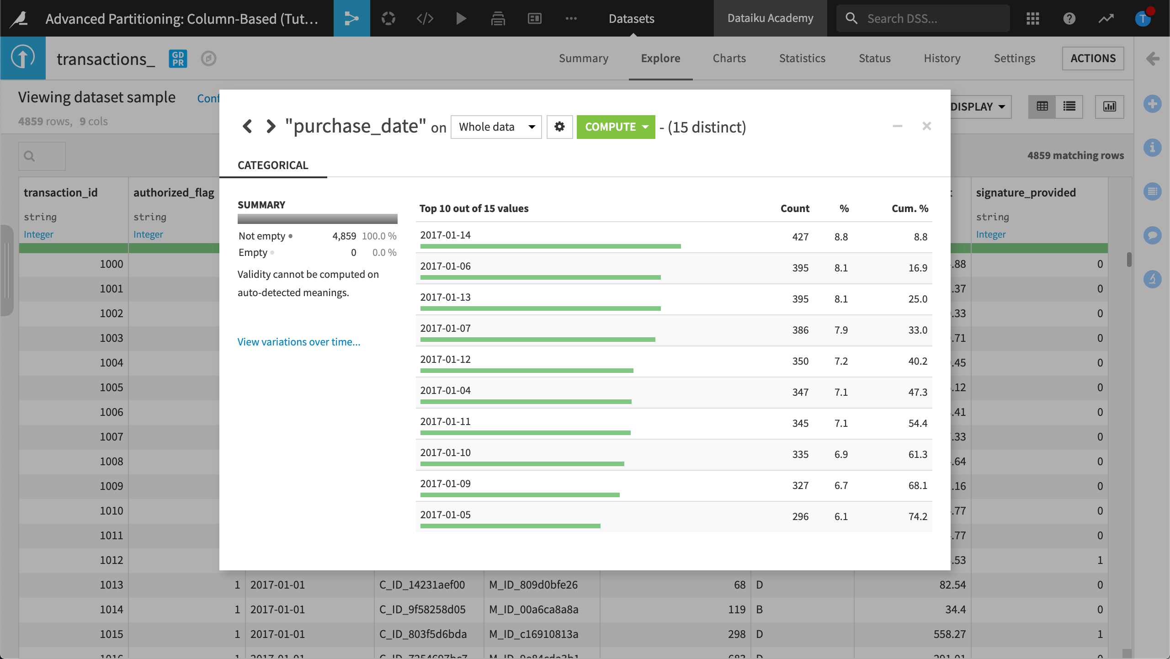Image resolution: width=1170 pixels, height=659 pixels.
Task: Open the applications grid menu icon
Action: click(x=1032, y=18)
